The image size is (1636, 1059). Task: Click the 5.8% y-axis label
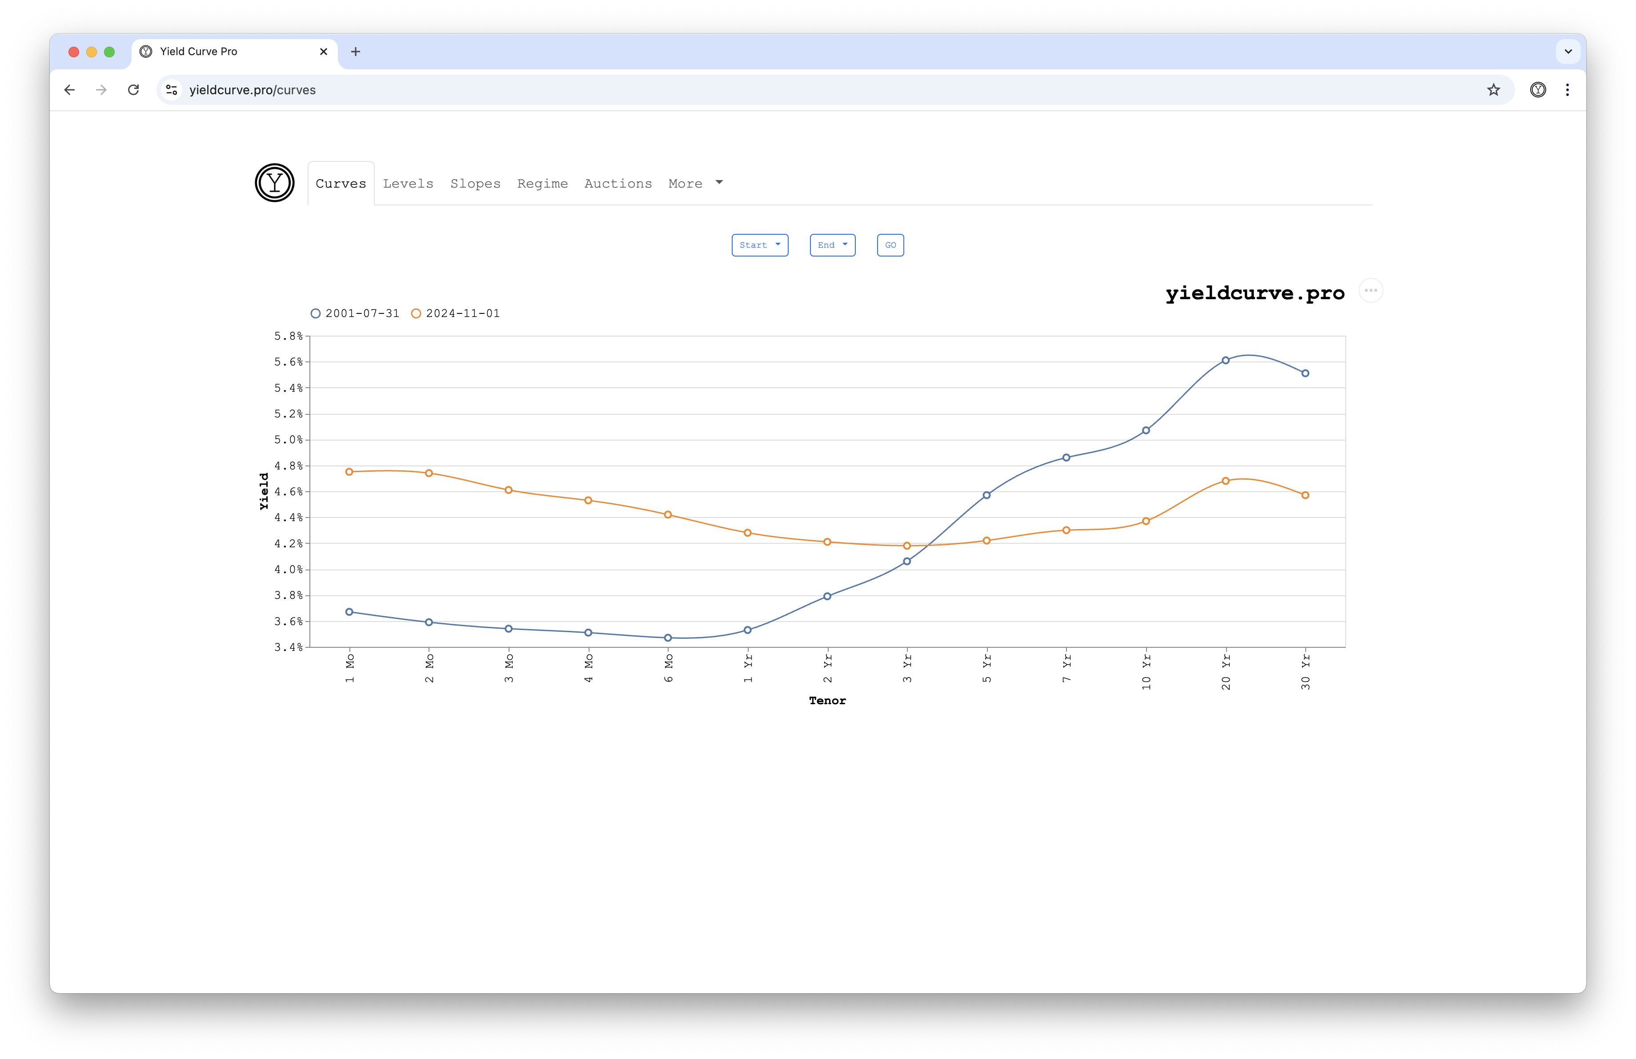click(288, 336)
